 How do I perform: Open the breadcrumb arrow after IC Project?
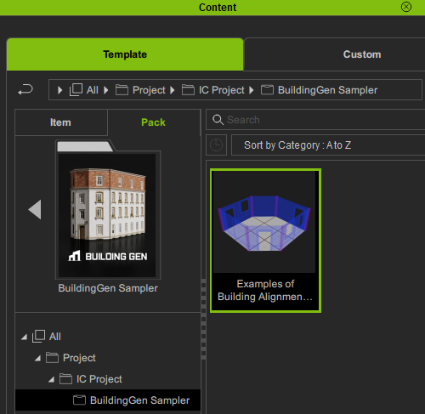tap(252, 90)
